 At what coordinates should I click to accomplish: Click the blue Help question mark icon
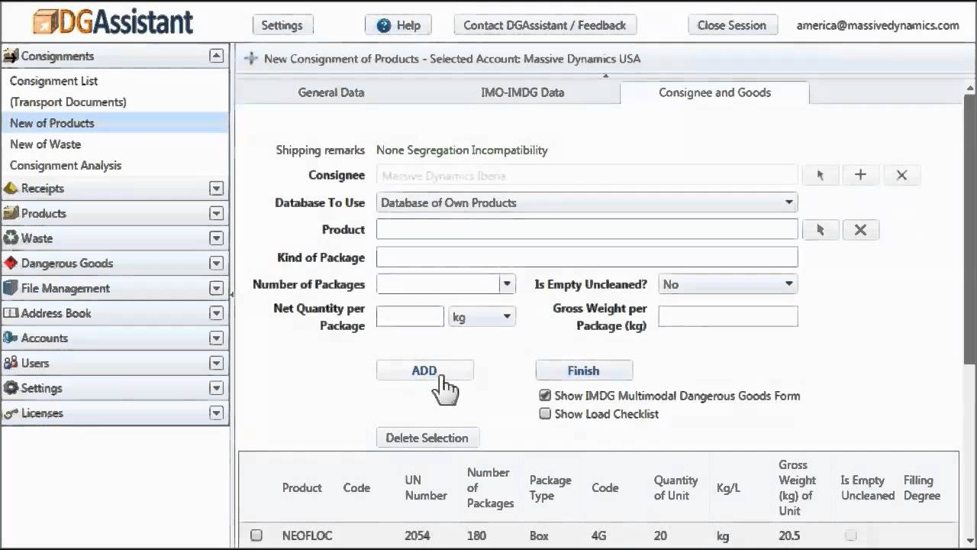[x=383, y=25]
